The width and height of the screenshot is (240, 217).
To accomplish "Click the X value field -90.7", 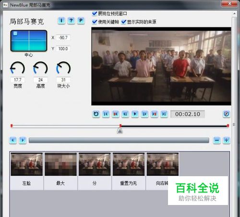I will click(x=63, y=38).
